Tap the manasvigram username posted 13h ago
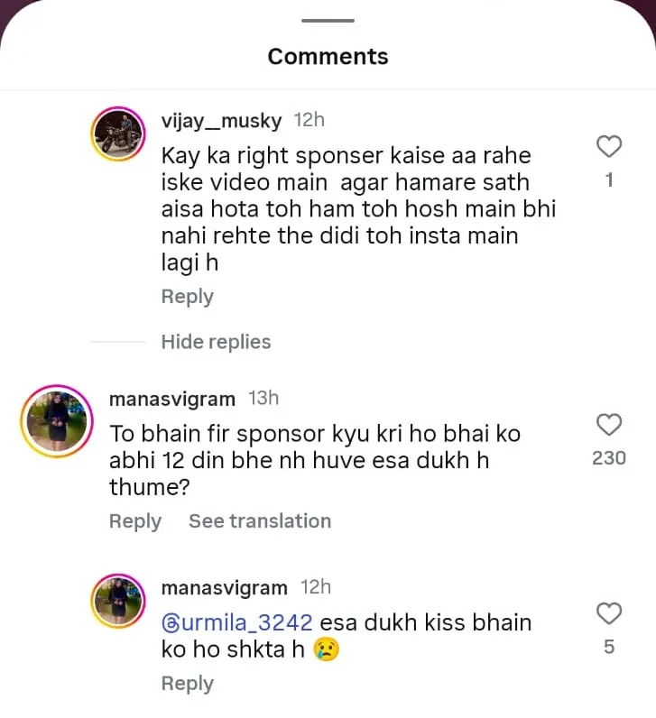656x718 pixels. [x=171, y=399]
